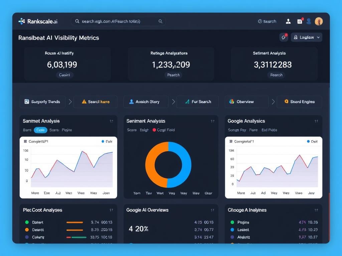Click the Search link in the top bar
Viewport: 342px width, 256px height.
[268, 21]
